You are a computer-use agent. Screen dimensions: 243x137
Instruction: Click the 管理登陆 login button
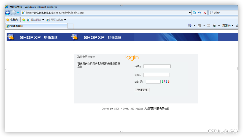tap(142, 90)
